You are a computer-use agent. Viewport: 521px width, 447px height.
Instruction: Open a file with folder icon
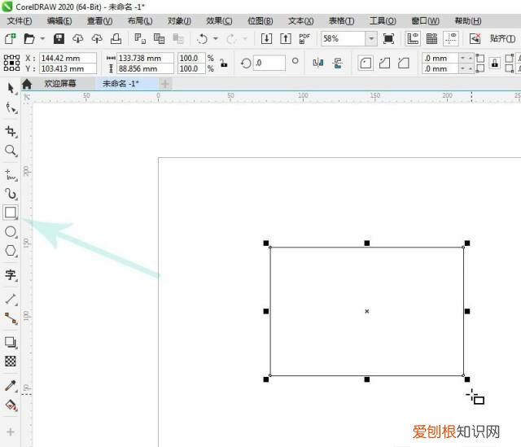point(29,38)
